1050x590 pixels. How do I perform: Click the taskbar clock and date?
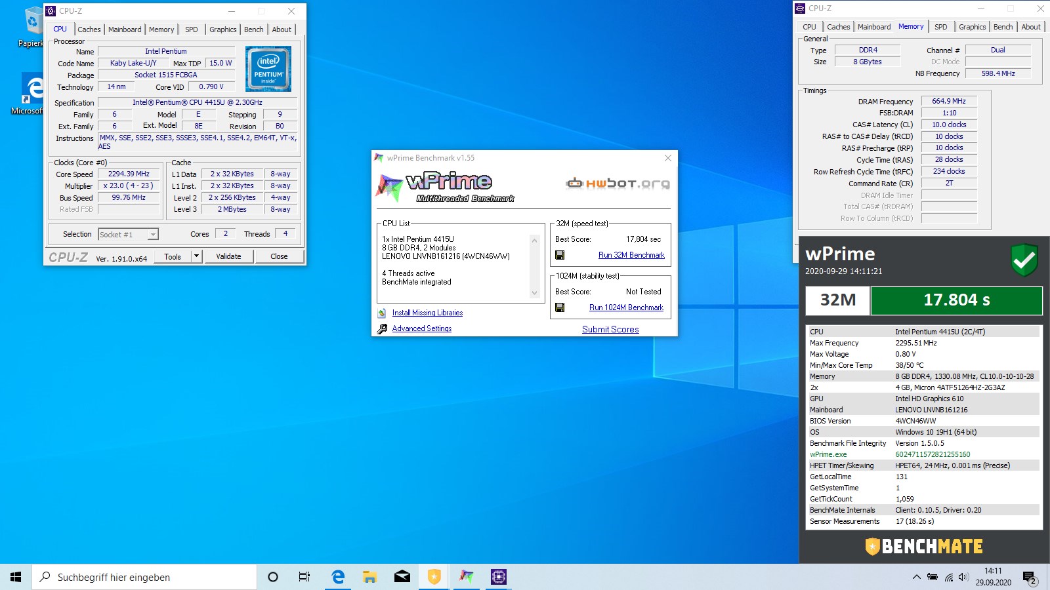coord(993,577)
